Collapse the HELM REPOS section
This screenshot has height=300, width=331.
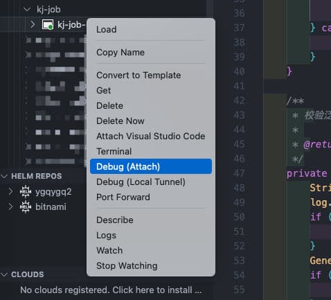point(4,176)
